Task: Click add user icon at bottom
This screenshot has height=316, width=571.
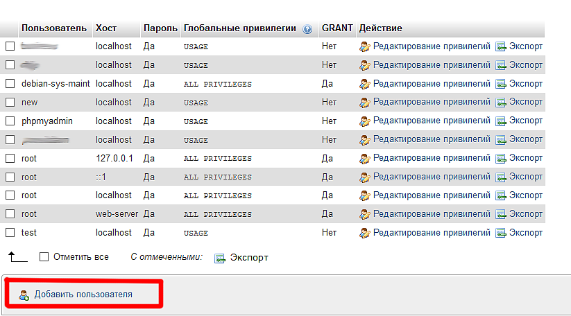Action: tap(24, 295)
